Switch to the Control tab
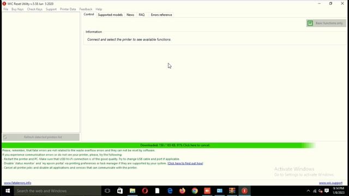The width and height of the screenshot is (349, 196). coord(89,15)
